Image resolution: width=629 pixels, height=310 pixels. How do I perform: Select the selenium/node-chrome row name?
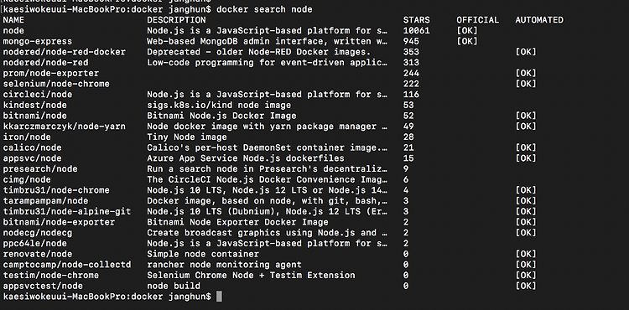(56, 84)
